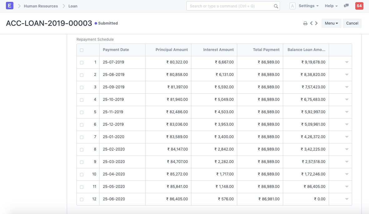The height and width of the screenshot is (214, 369).
Task: Click the user avatar 'A' icon
Action: click(x=293, y=6)
